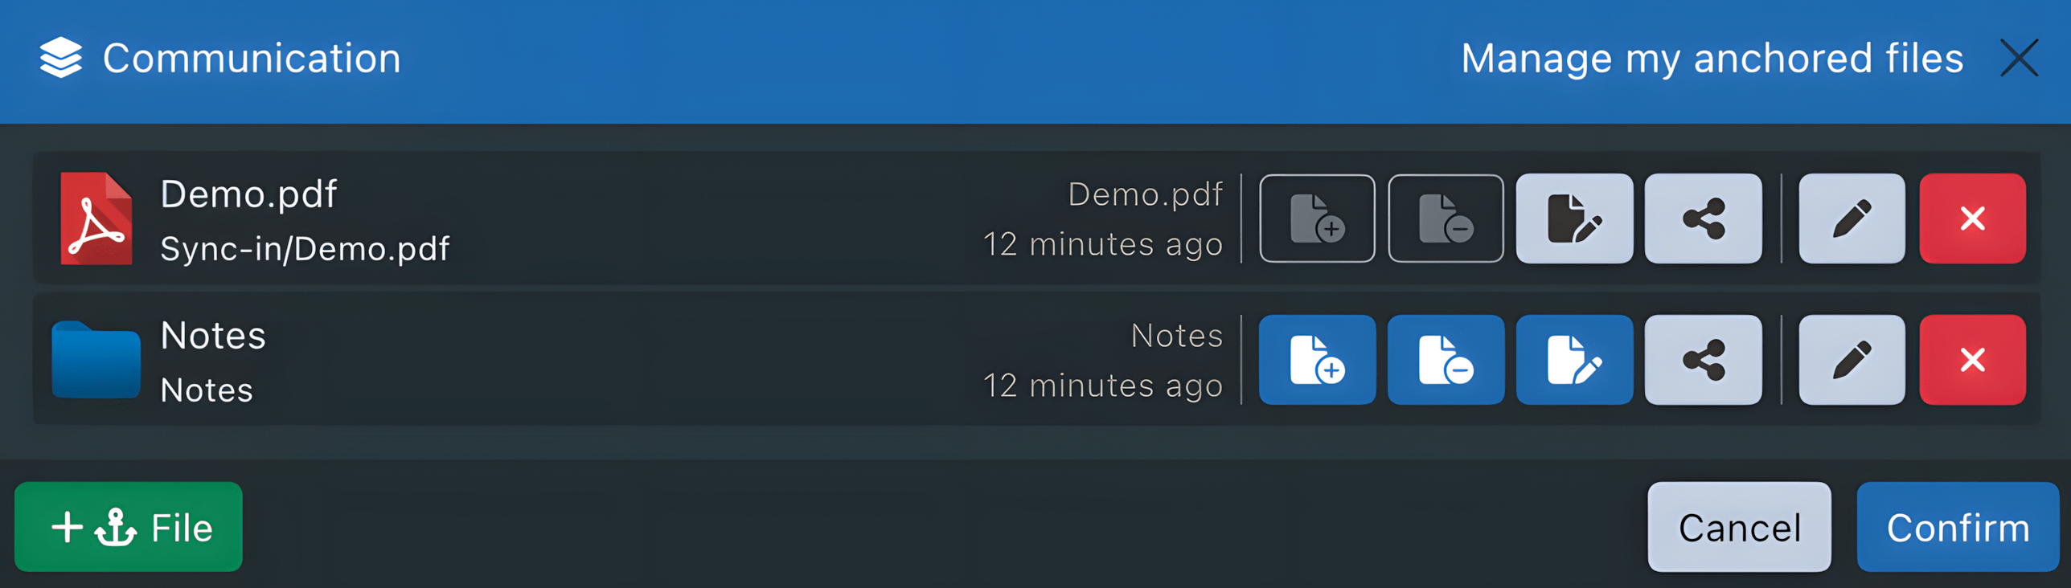2071x588 pixels.
Task: Click the rename pencil on the Notes row
Action: click(1851, 359)
